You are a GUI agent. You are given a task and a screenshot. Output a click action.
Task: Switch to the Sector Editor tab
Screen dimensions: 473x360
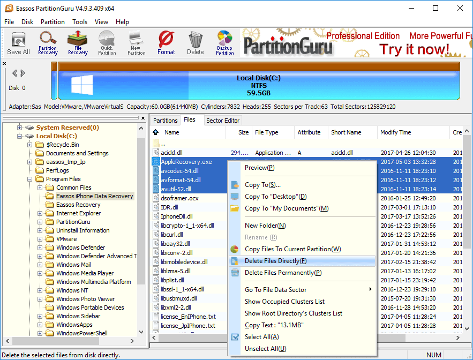coord(223,121)
